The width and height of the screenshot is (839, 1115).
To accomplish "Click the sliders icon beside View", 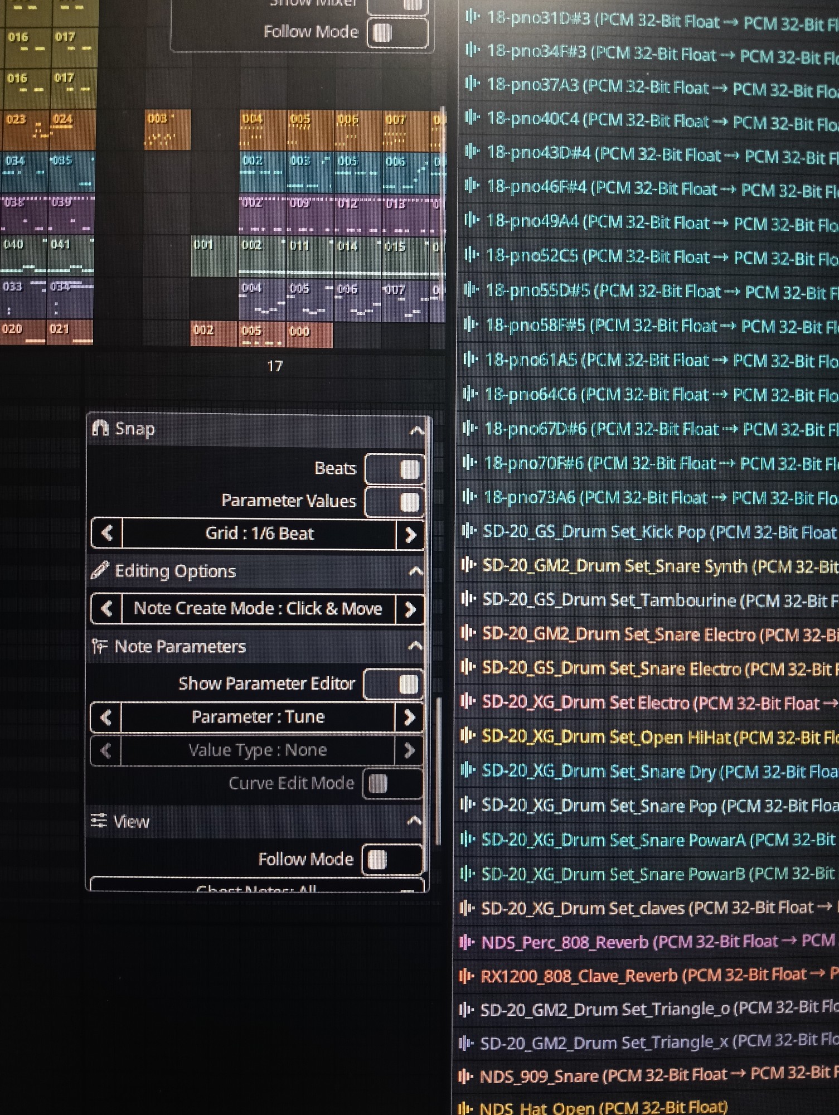I will 99,821.
